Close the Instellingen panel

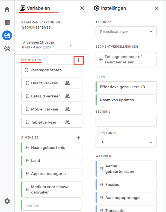click(156, 8)
